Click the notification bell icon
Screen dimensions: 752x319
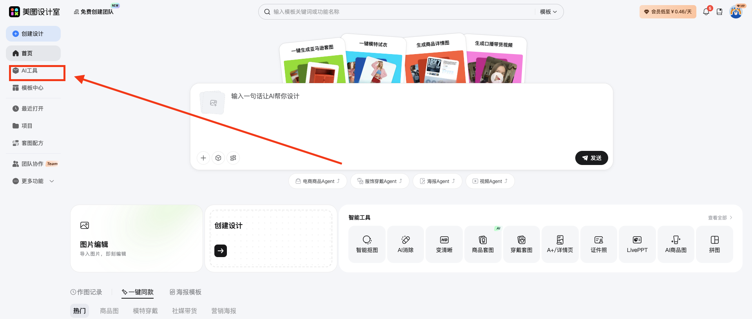point(706,12)
